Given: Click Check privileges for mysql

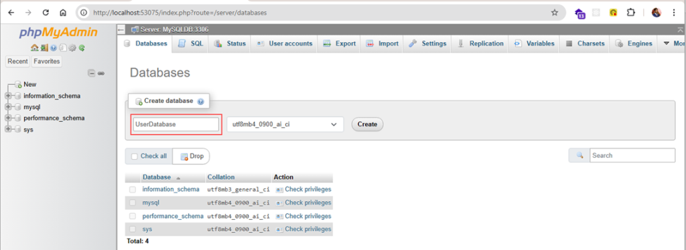Looking at the screenshot, I should 303,203.
